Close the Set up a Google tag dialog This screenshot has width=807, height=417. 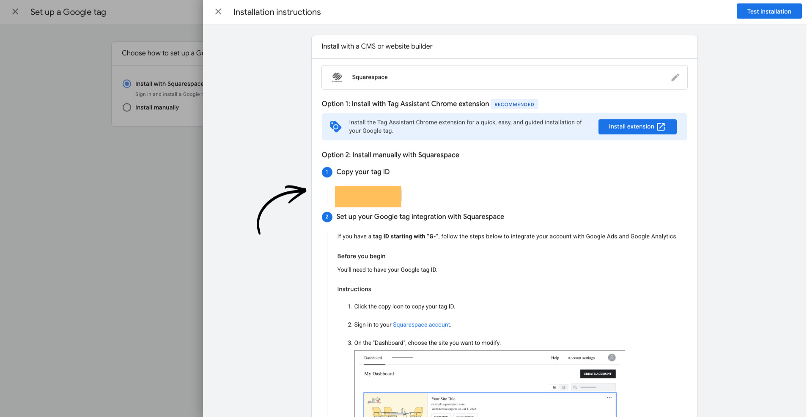[x=15, y=12]
